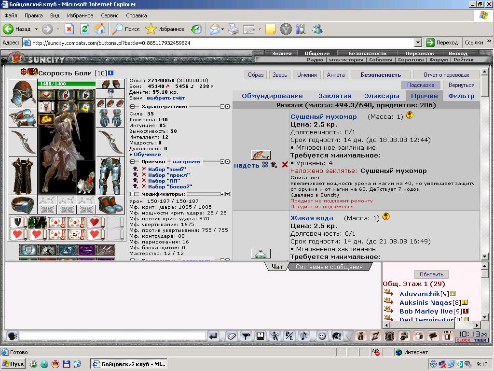Image resolution: width=494 pixels, height=371 pixels.
Task: Open the Фильтр tab
Action: pos(461,96)
